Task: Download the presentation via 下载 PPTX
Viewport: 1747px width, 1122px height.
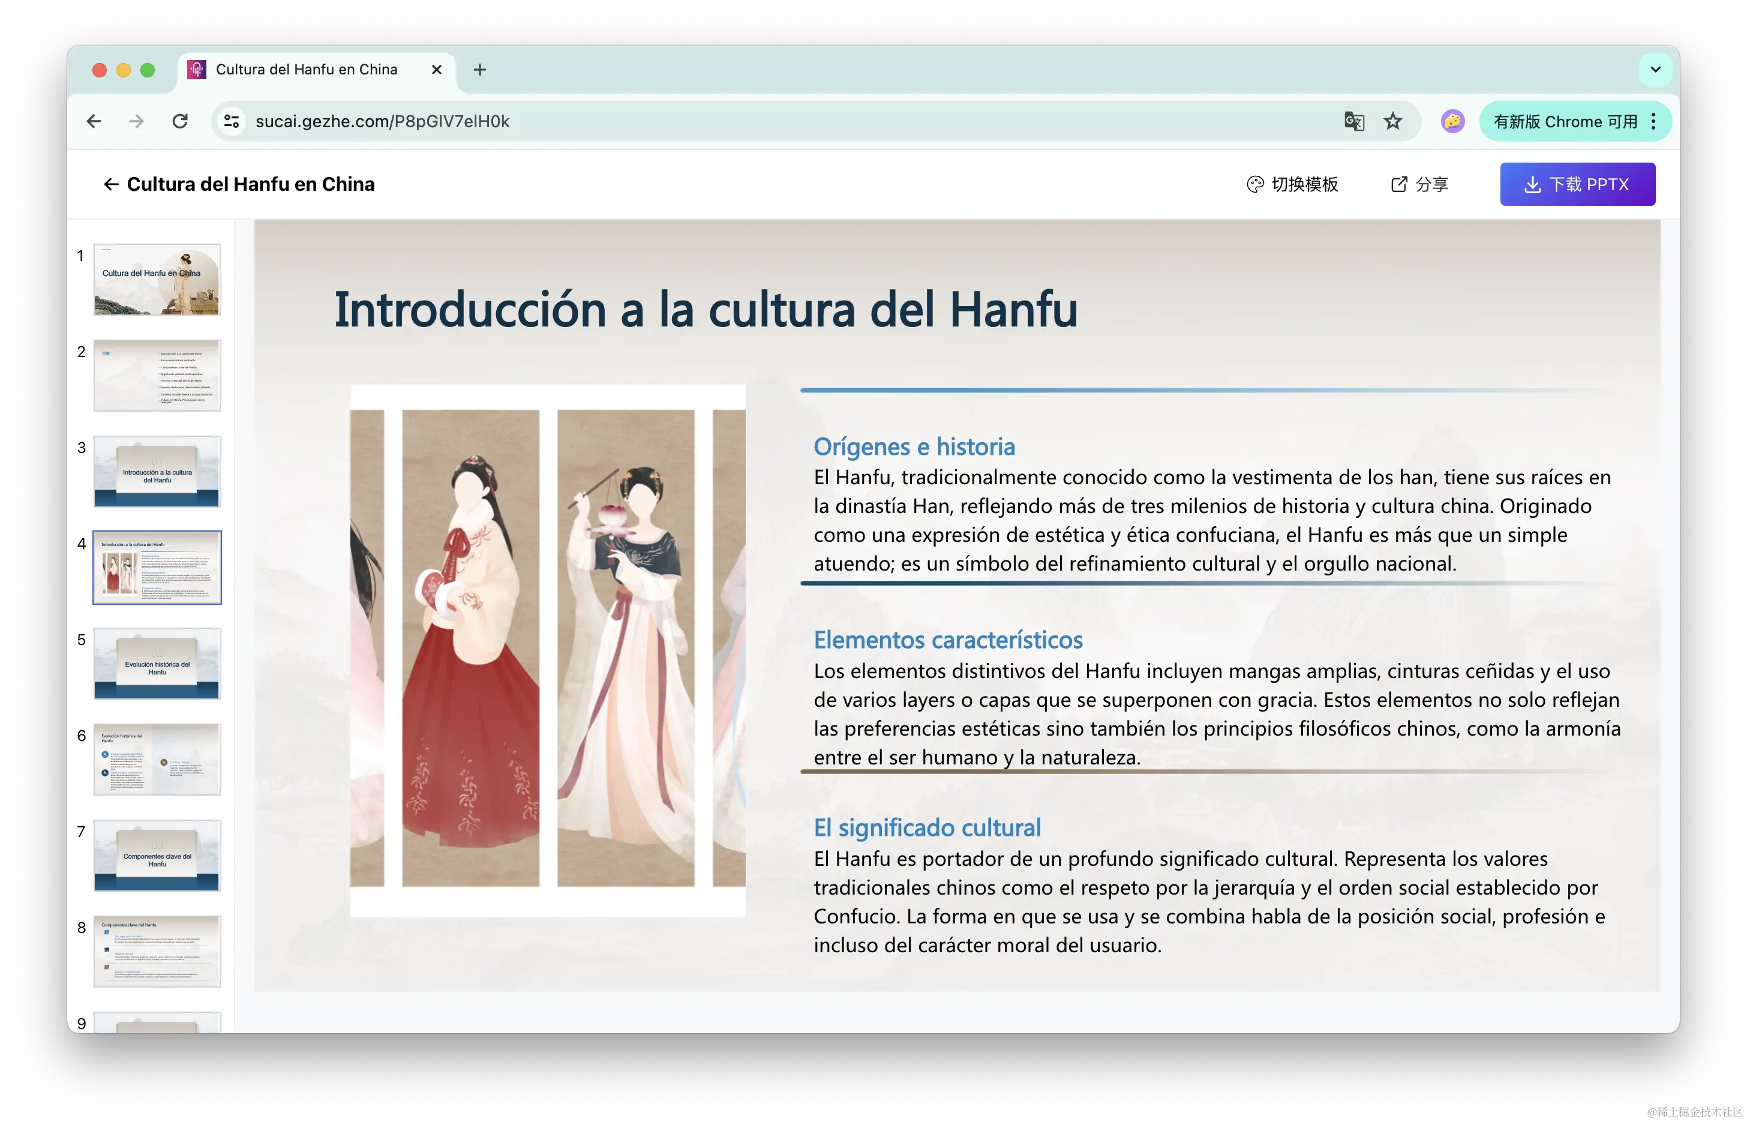Action: pos(1577,184)
